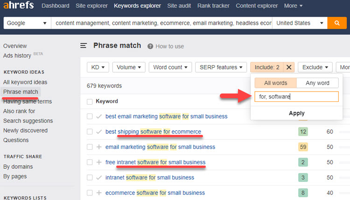Open the Google search engine dropdown
Viewport: 350px width, 200px height.
(x=28, y=23)
